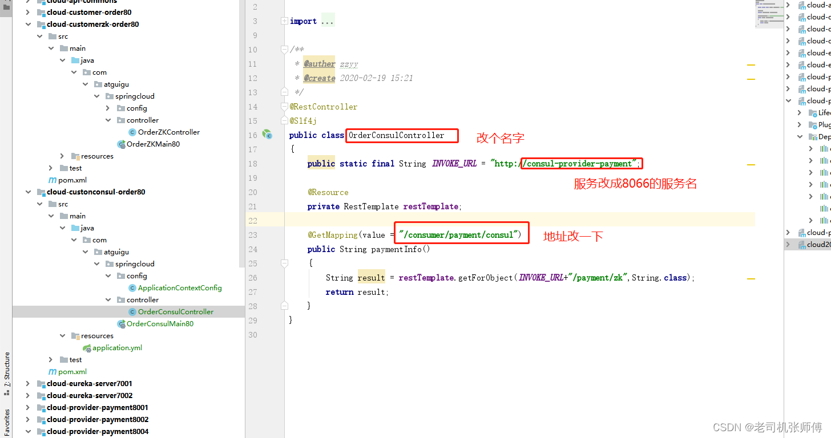Image resolution: width=831 pixels, height=438 pixels.
Task: Click the Maven Lifecycle folder icon
Action: point(812,113)
